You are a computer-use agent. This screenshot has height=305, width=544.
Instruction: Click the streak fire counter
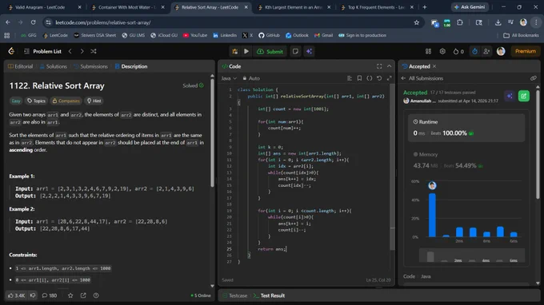pyautogui.click(x=458, y=51)
